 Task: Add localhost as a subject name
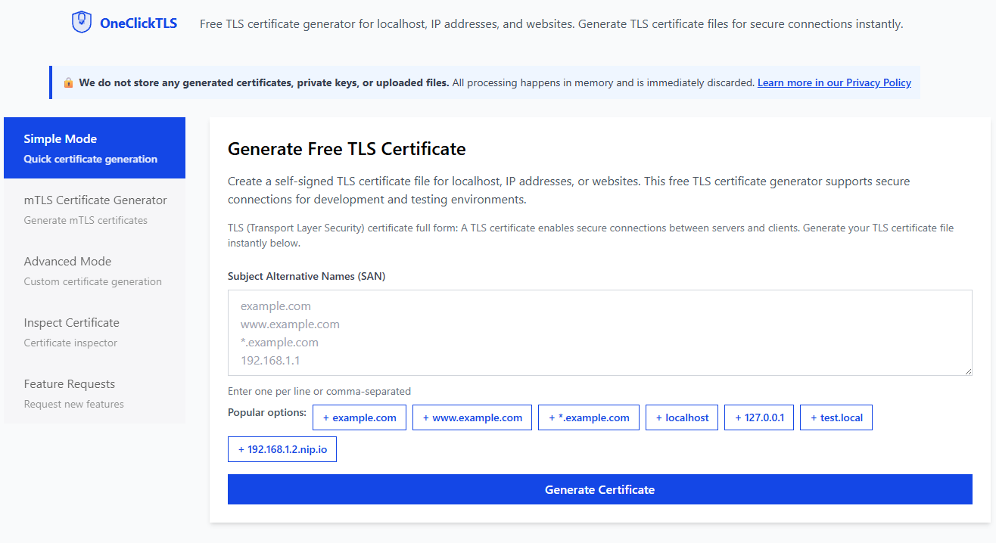click(x=681, y=417)
